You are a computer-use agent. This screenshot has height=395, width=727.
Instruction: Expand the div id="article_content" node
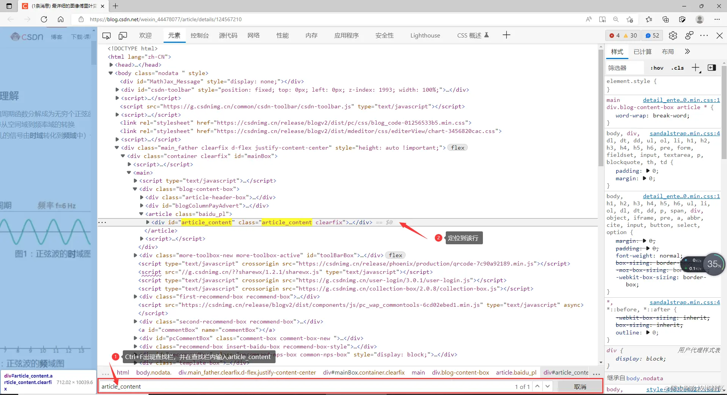[147, 222]
